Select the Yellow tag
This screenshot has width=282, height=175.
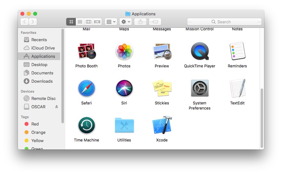click(39, 141)
